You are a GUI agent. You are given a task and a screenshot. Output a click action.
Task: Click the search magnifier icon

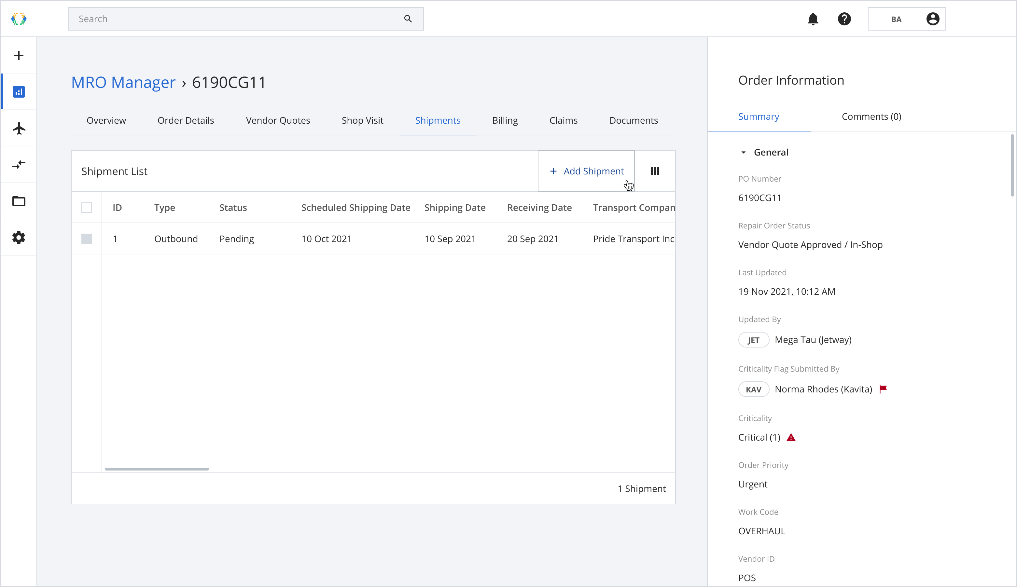[408, 19]
